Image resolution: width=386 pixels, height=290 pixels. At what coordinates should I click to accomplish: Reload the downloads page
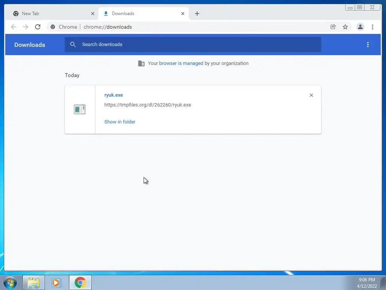pos(38,27)
